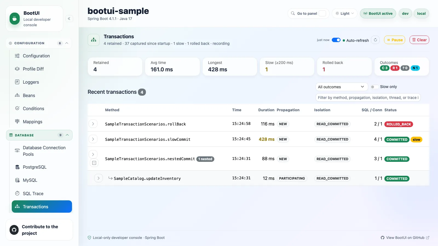
Task: Click the BootUI coffee cup logo
Action: point(15,19)
